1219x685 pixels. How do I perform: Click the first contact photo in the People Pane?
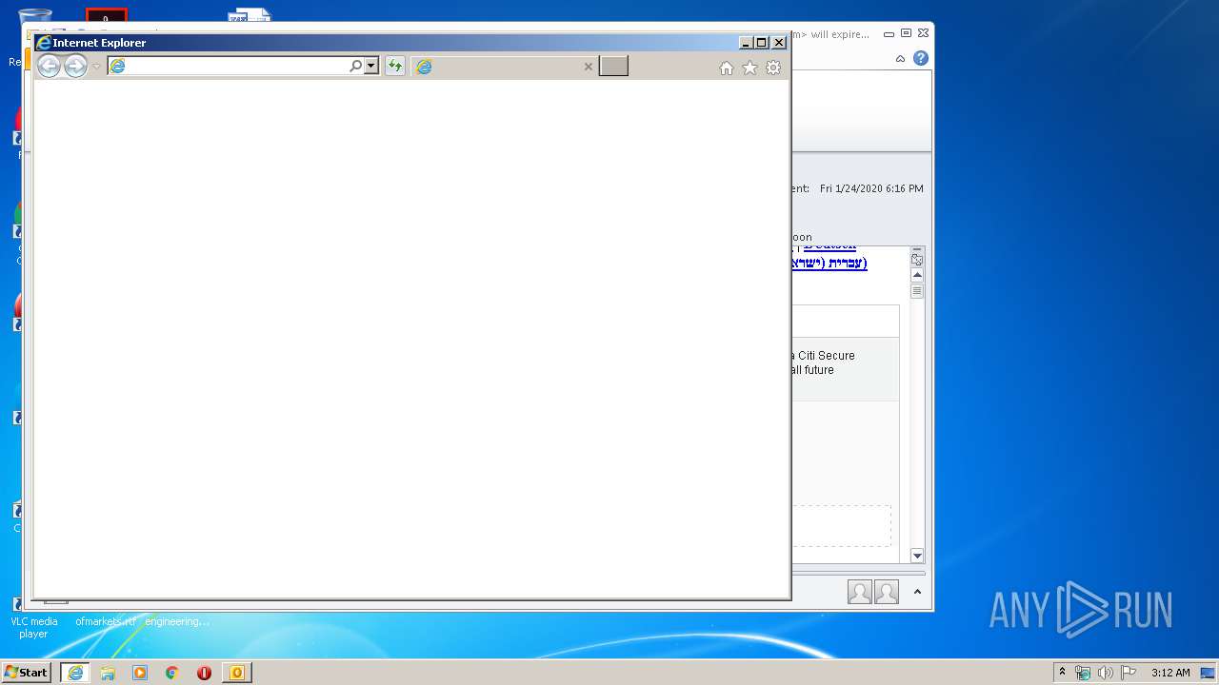click(x=860, y=592)
